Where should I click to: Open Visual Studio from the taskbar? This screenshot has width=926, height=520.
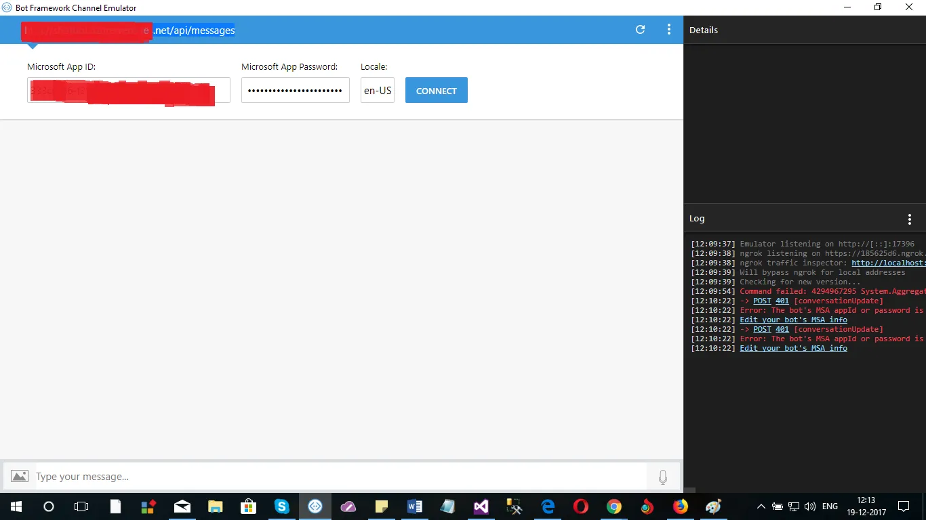[x=481, y=506]
